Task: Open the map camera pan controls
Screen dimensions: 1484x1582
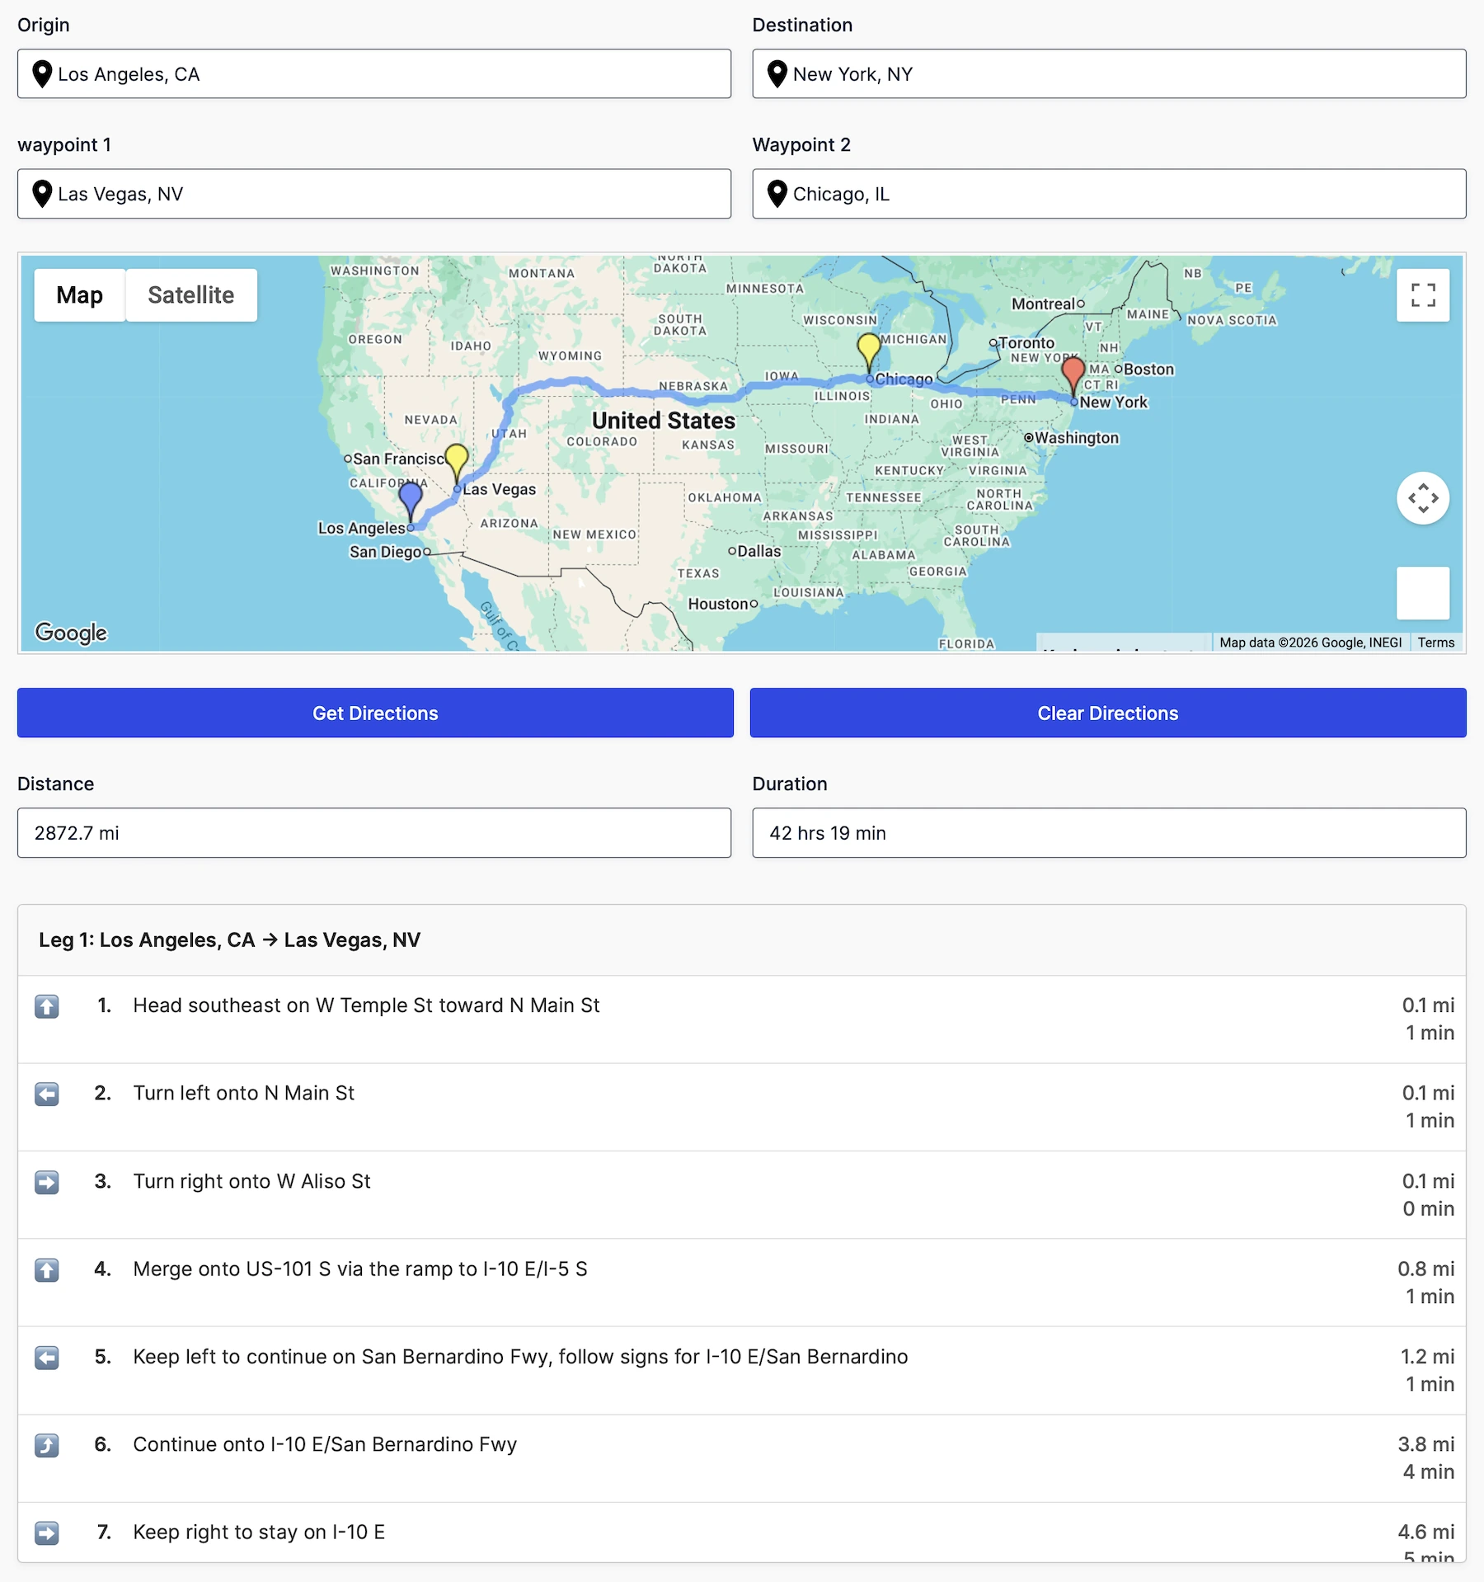Action: coord(1423,498)
